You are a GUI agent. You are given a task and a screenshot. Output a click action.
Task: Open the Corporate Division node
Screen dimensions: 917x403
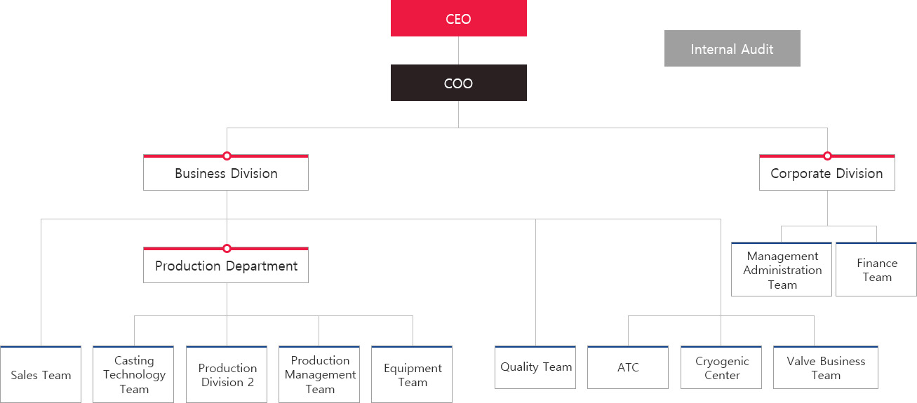(x=827, y=173)
